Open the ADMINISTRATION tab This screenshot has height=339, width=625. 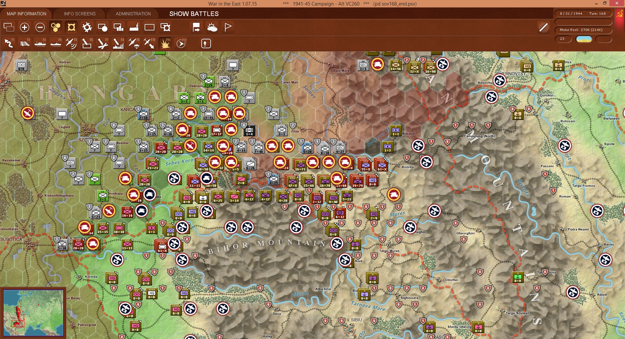(133, 14)
